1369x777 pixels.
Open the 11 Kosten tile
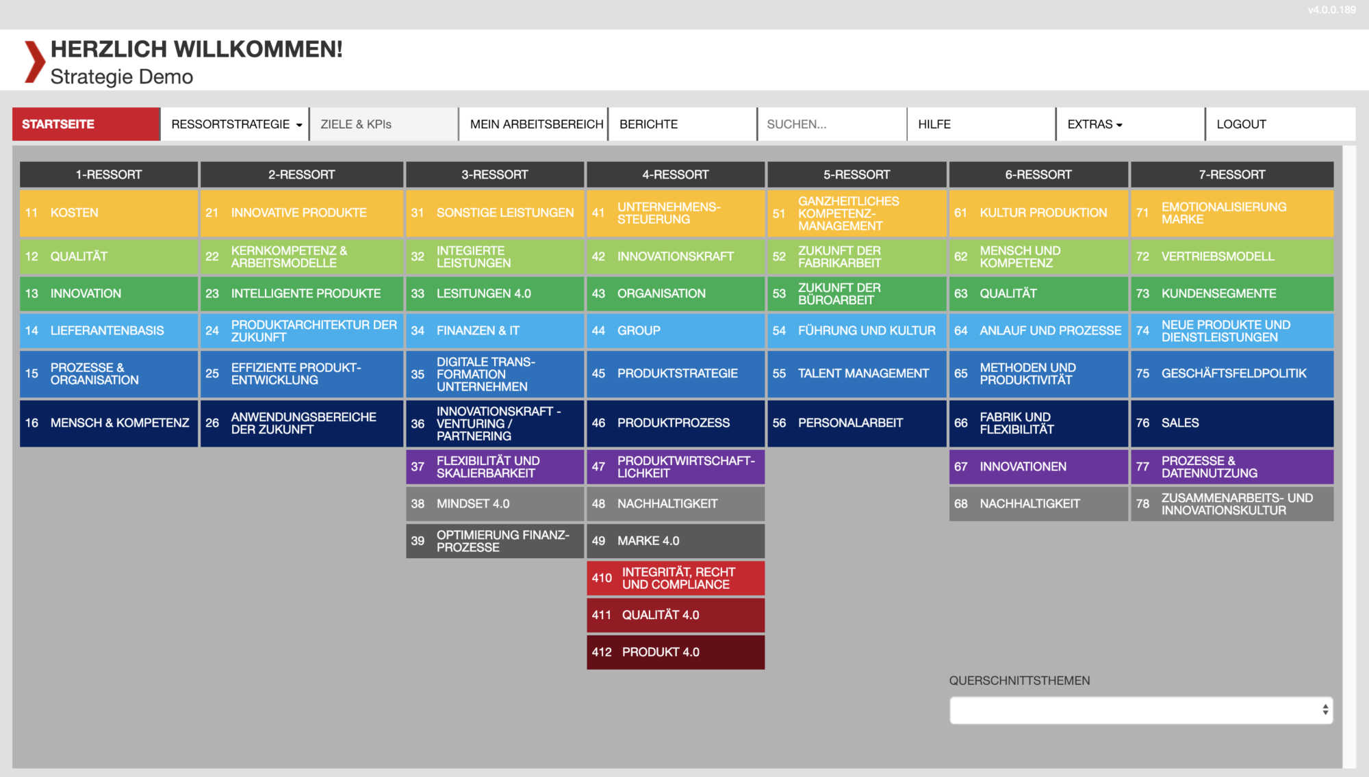109,213
